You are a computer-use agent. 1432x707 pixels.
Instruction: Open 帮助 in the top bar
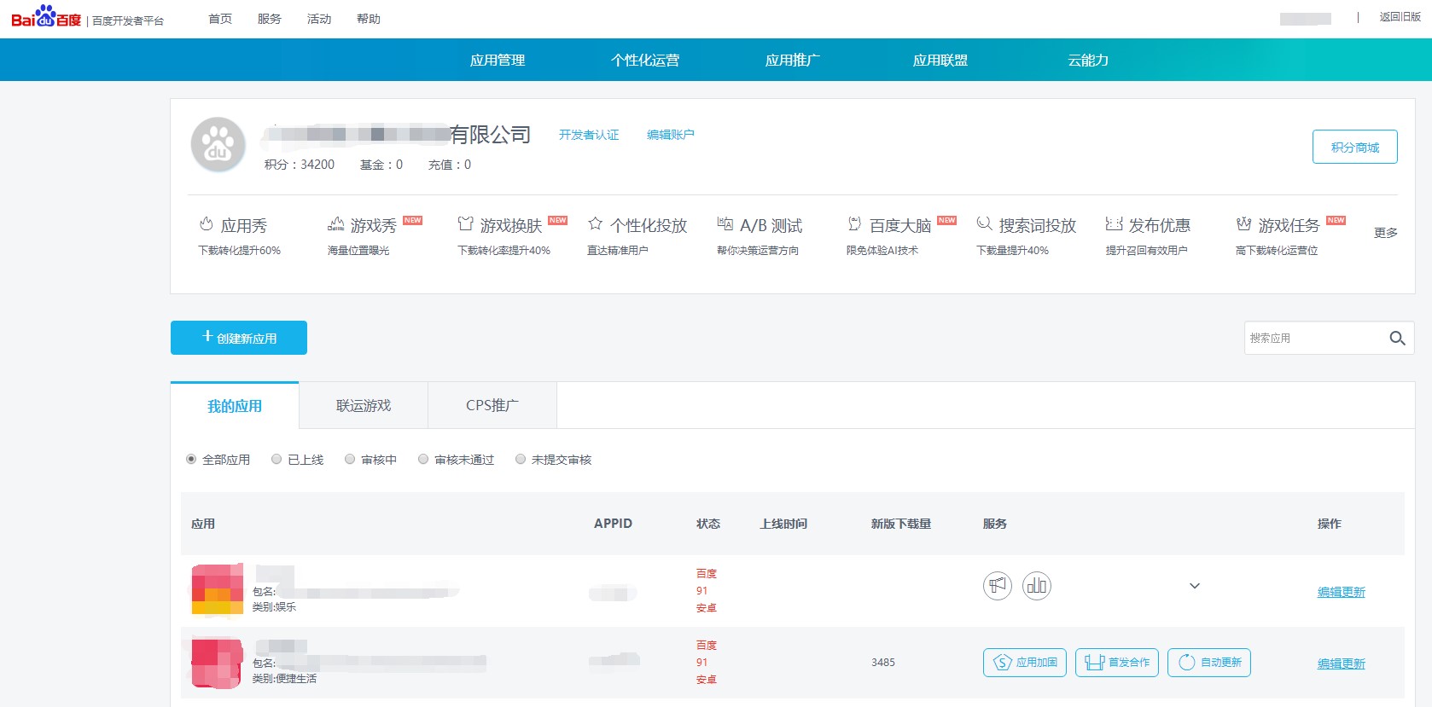[369, 19]
